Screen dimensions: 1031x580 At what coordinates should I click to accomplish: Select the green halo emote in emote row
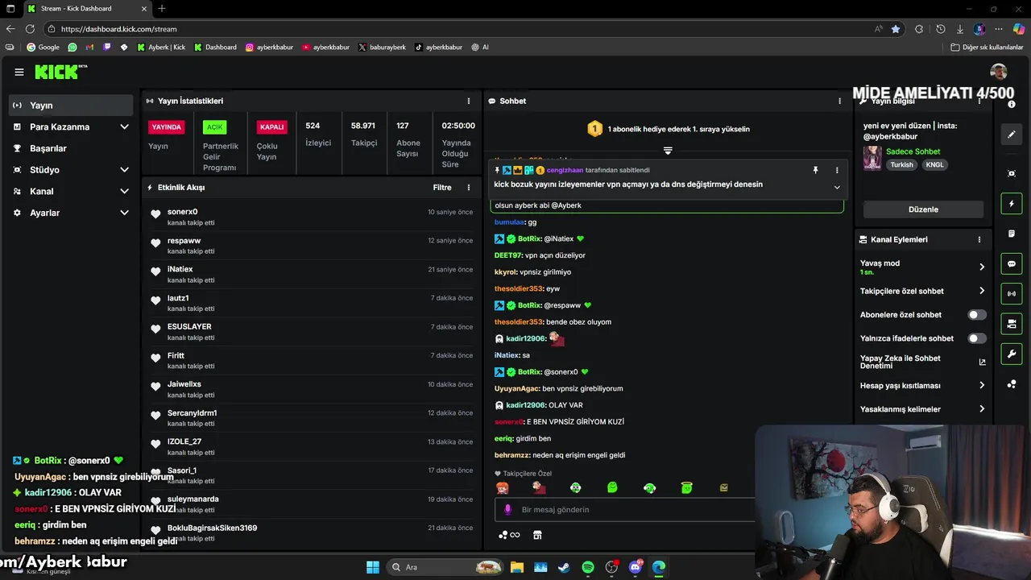click(x=687, y=487)
